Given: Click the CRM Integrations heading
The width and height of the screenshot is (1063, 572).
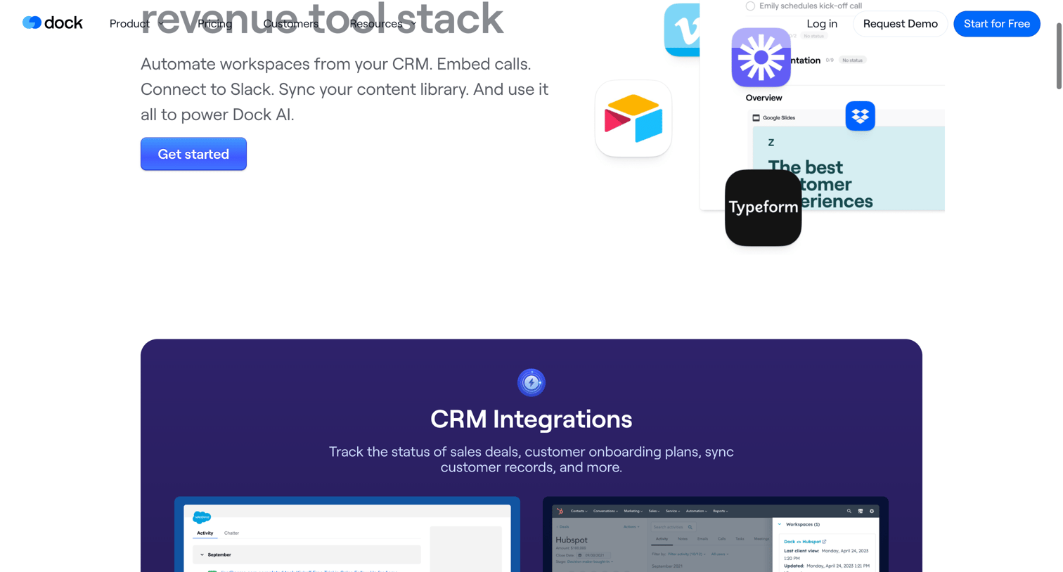Looking at the screenshot, I should coord(531,419).
